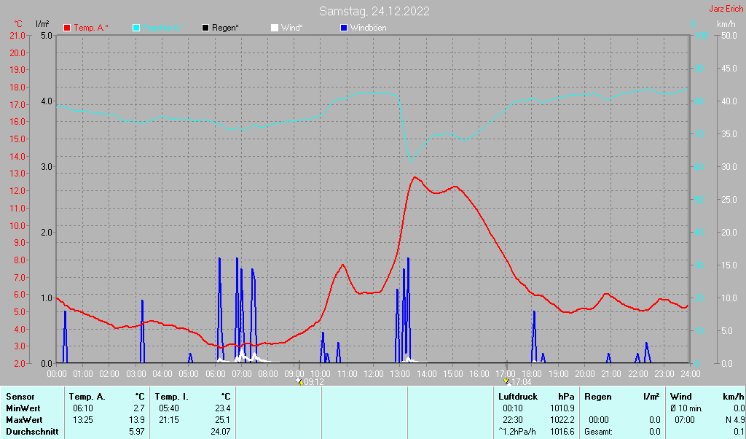Select the 'Temp. A.*' legend label
The image size is (746, 439).
coord(91,28)
